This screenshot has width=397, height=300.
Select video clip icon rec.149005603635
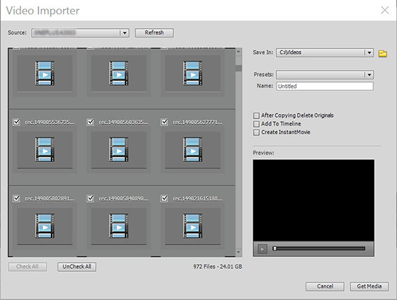(118, 149)
